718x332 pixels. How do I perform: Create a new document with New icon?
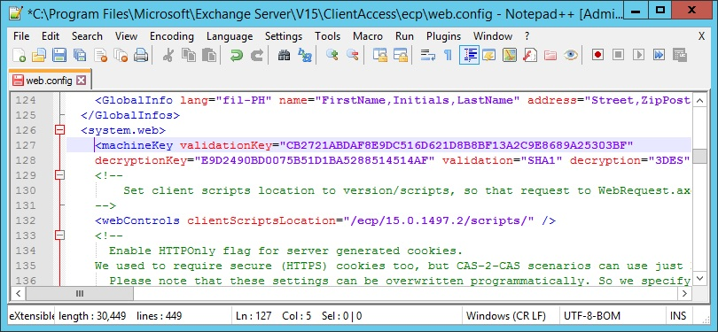click(x=19, y=55)
